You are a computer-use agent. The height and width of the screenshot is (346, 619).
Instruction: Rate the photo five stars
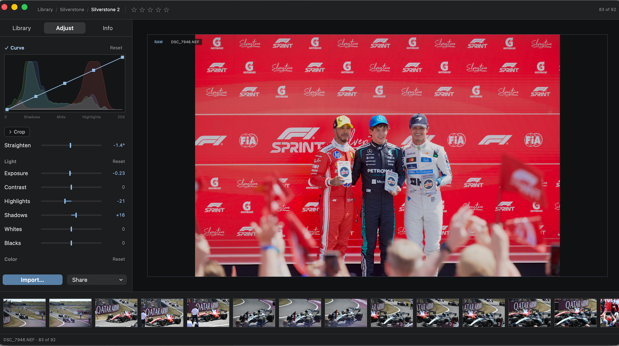point(166,10)
